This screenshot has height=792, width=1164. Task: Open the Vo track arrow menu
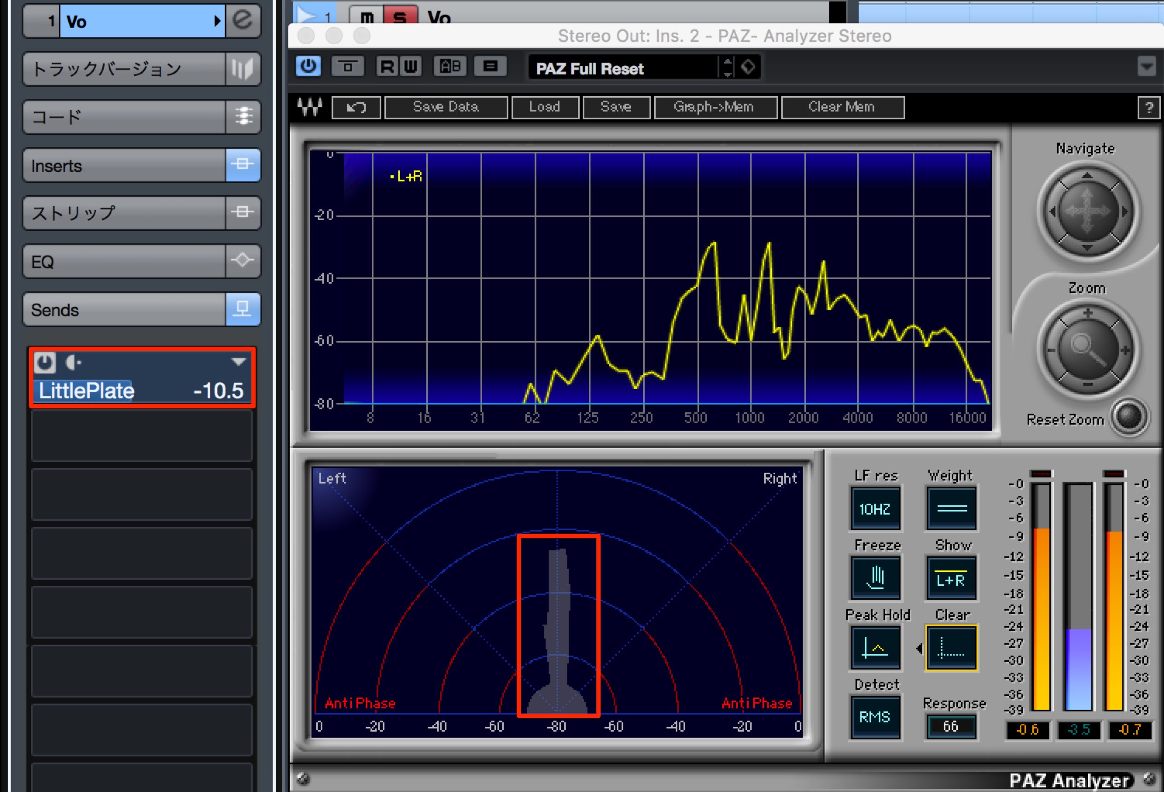click(217, 21)
